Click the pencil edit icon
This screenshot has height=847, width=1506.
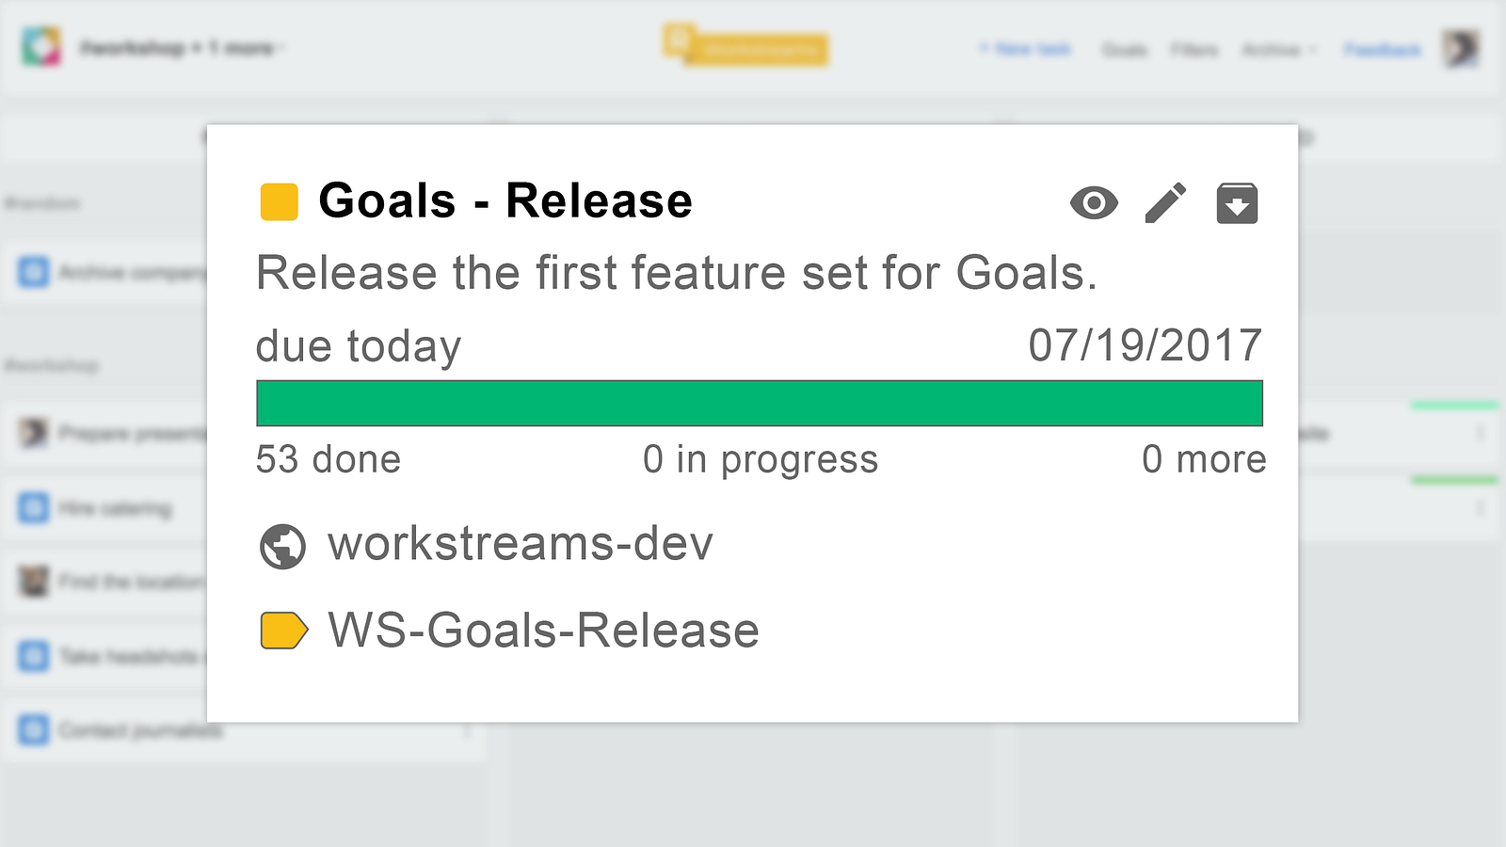pos(1165,202)
